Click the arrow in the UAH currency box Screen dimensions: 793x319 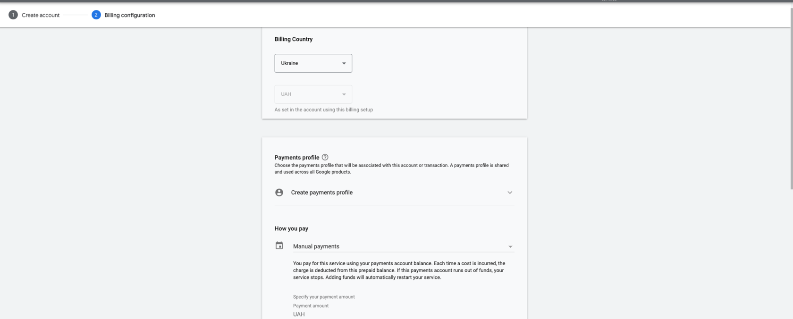tap(344, 94)
